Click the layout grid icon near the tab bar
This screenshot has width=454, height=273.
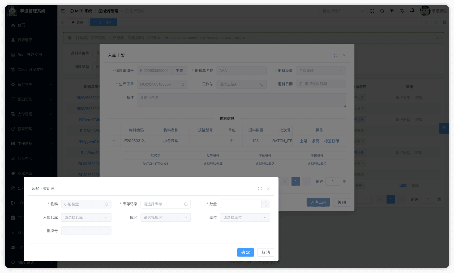[x=445, y=22]
